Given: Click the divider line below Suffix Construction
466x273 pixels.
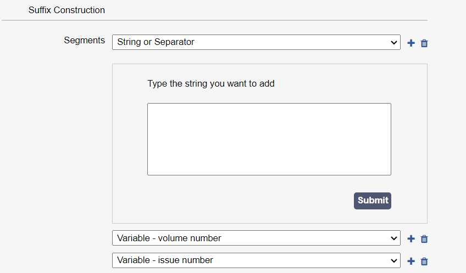Looking at the screenshot, I should click(214, 20).
